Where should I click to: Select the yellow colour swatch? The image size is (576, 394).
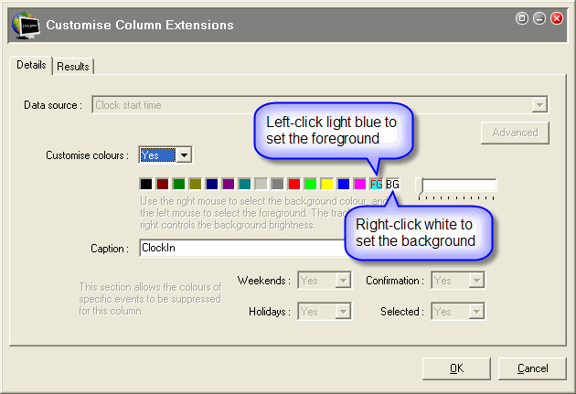tap(327, 184)
